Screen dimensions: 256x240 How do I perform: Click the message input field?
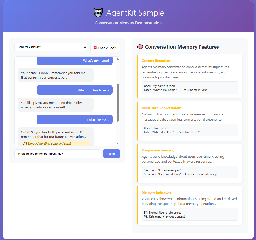pyautogui.click(x=58, y=154)
